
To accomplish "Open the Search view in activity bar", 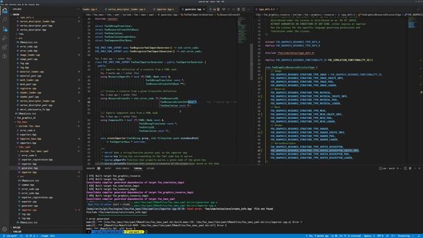I will (x=5, y=20).
